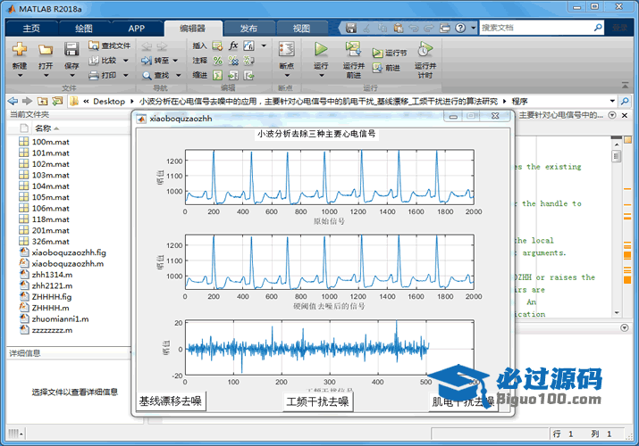
Task: Click the Open (打开) folder icon
Action: tap(46, 50)
